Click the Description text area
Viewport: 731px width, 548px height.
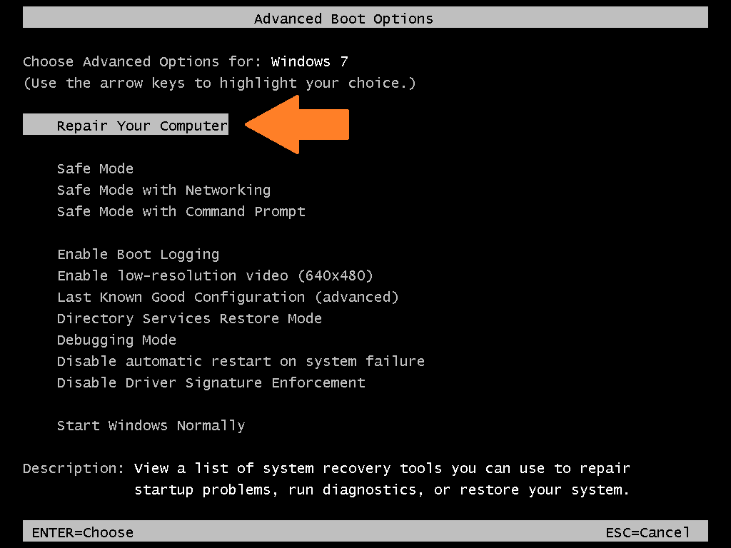coord(326,478)
